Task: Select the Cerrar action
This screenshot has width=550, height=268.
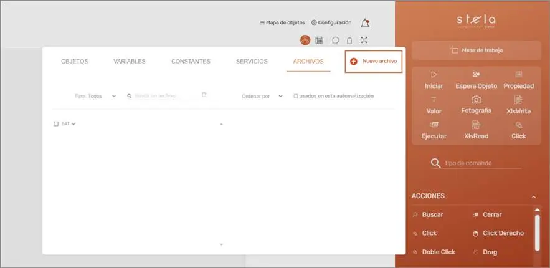Action: 487,214
